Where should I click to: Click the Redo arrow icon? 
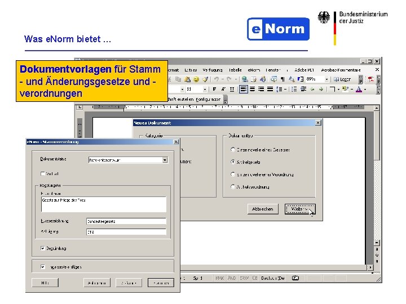pos(229,79)
